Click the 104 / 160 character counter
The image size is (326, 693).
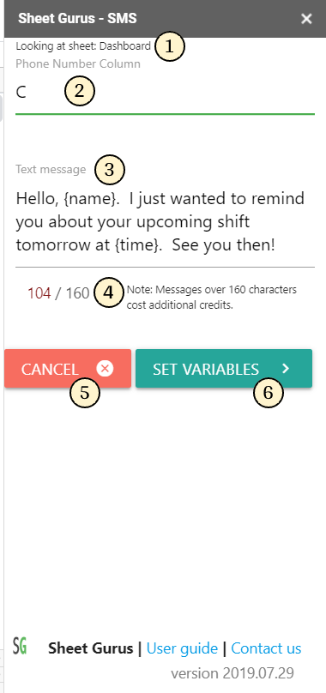pos(58,293)
